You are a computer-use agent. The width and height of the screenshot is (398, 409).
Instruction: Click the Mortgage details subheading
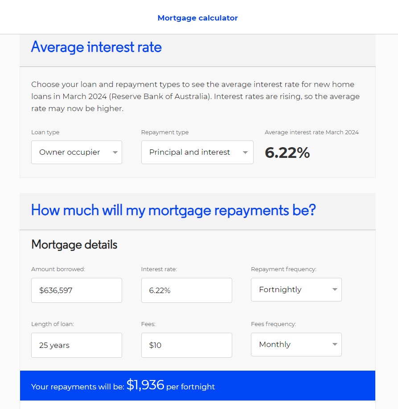pos(74,244)
